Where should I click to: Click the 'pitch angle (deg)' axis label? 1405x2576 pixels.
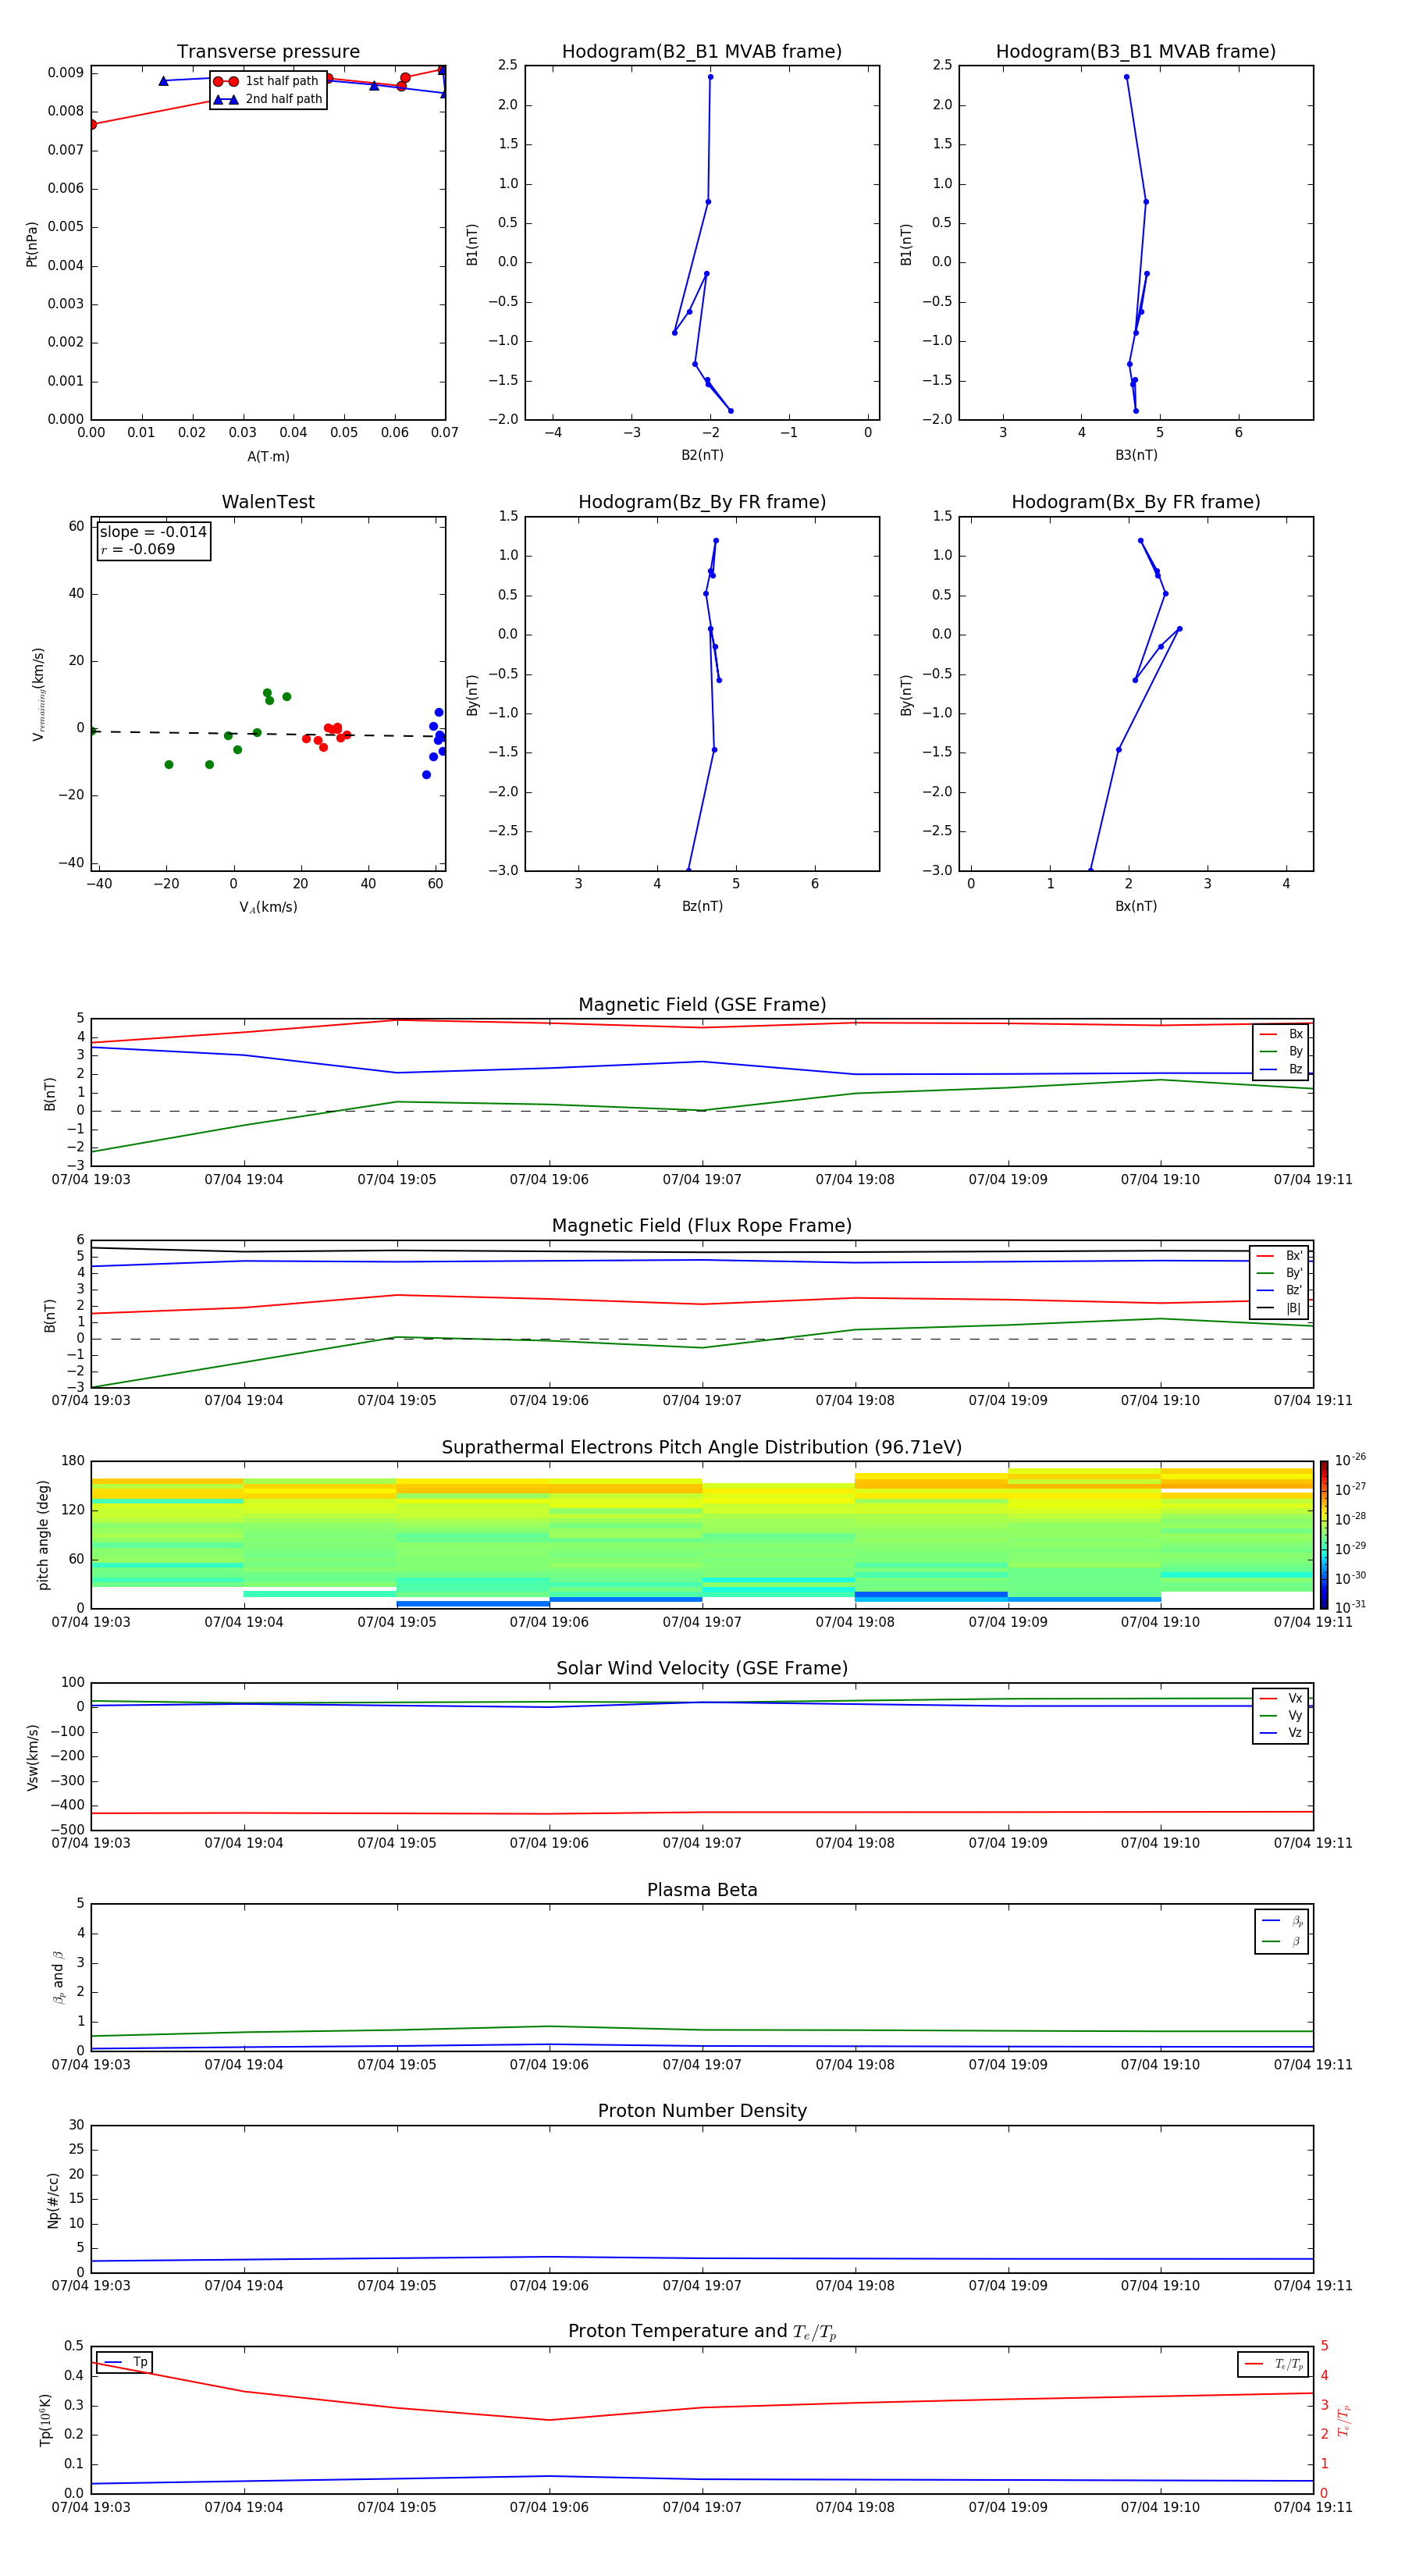[x=43, y=1535]
